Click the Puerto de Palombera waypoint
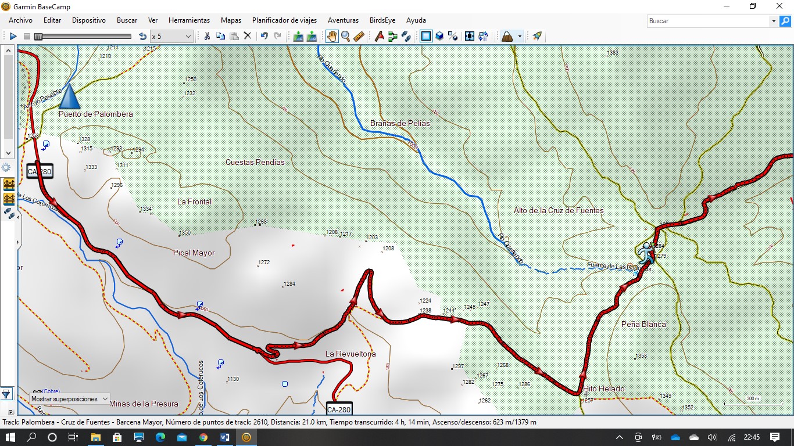 69,96
